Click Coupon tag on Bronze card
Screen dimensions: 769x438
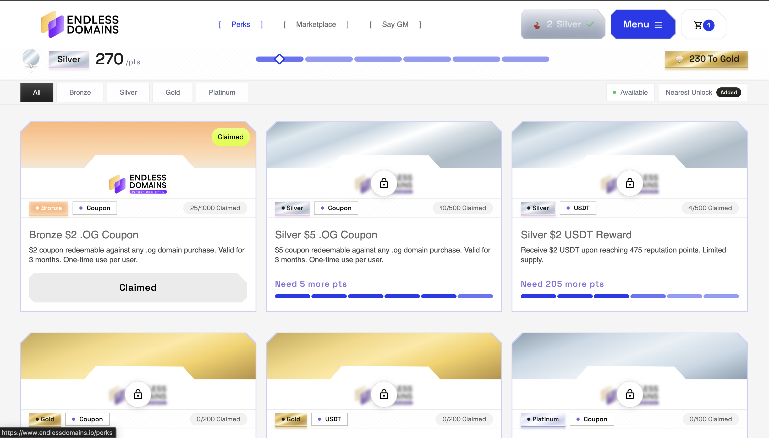click(95, 208)
